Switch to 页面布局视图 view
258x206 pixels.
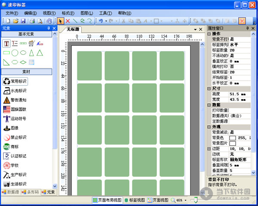click(107, 200)
